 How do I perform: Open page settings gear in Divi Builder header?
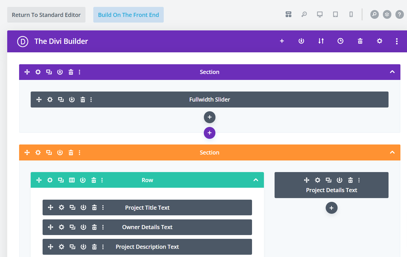[x=379, y=41]
